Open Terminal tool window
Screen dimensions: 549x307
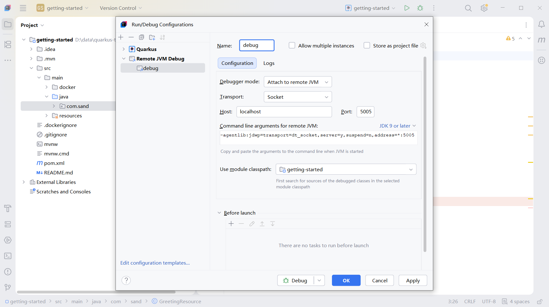tap(8, 256)
